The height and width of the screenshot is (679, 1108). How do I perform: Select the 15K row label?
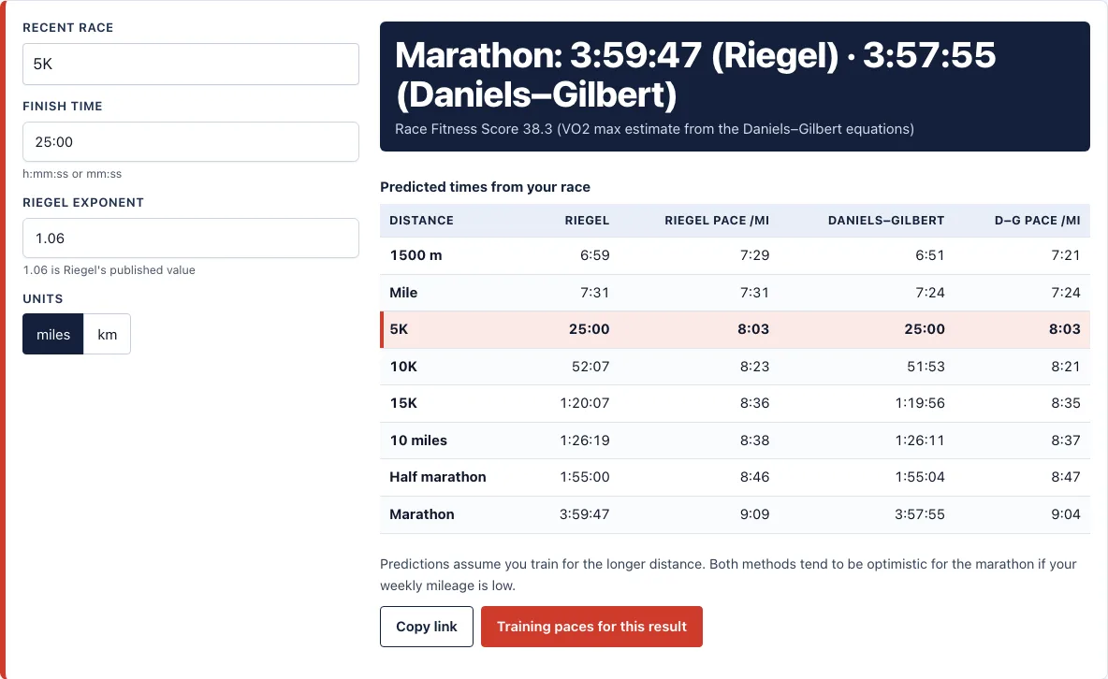click(403, 403)
